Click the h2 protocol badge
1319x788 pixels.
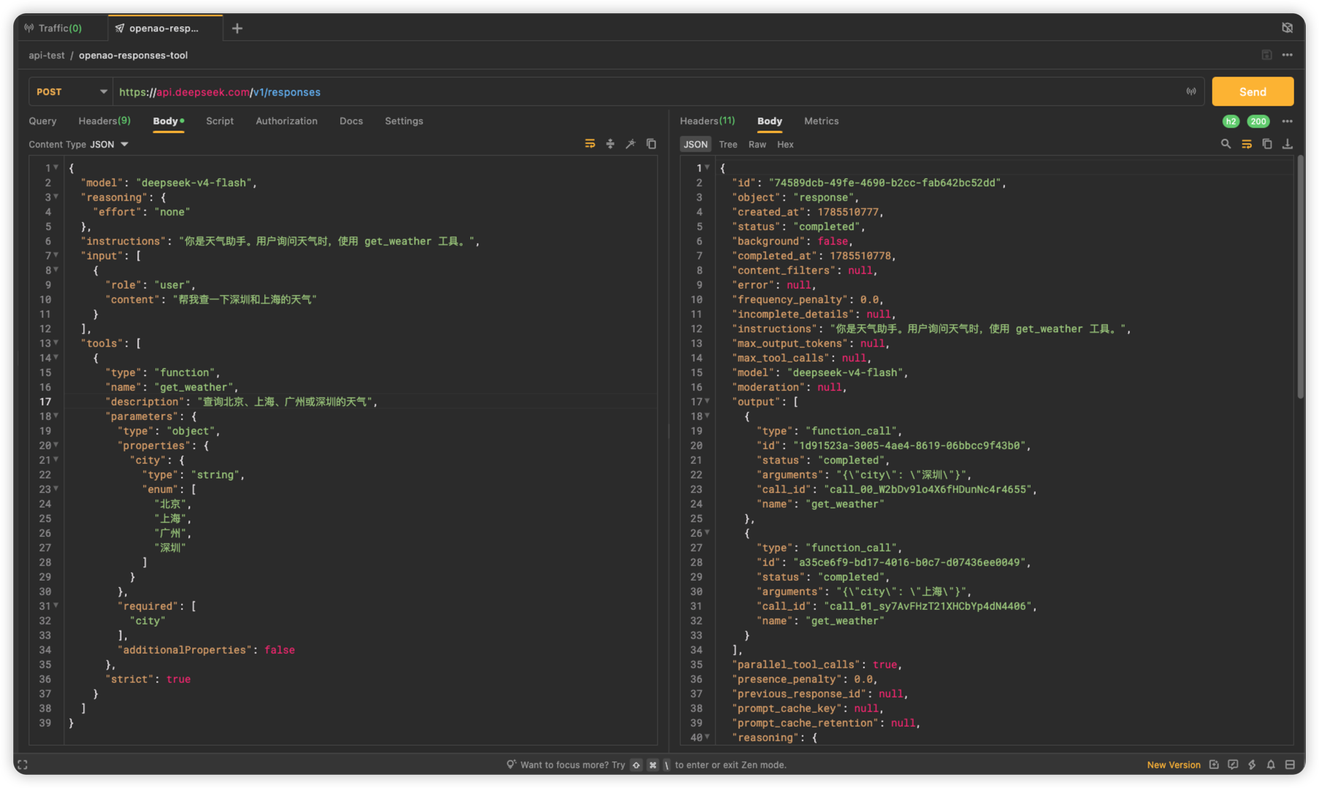[x=1231, y=121]
